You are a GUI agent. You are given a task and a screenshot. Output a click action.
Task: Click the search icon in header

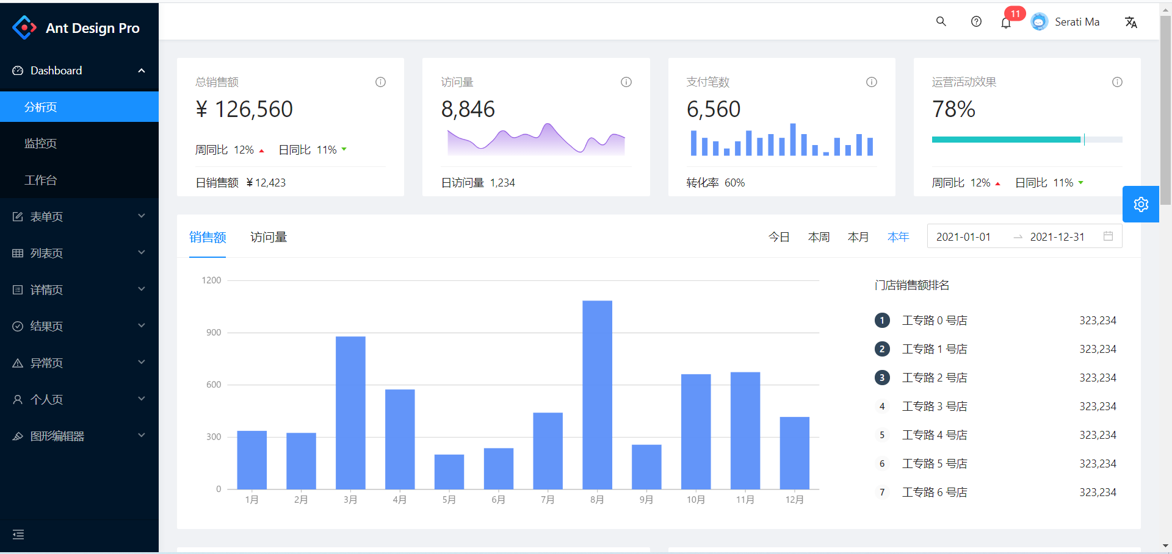(941, 21)
